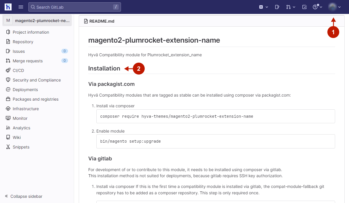
Task: Open the GitLab home logo
Action: tap(8, 7)
